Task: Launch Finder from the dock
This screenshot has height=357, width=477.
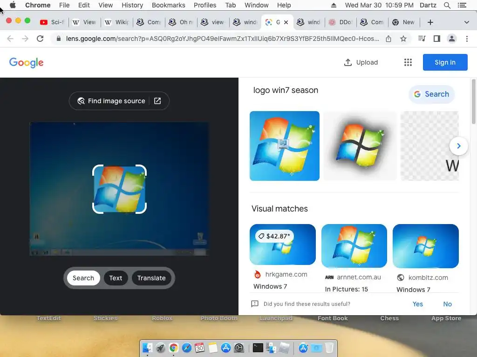Action: 148,348
